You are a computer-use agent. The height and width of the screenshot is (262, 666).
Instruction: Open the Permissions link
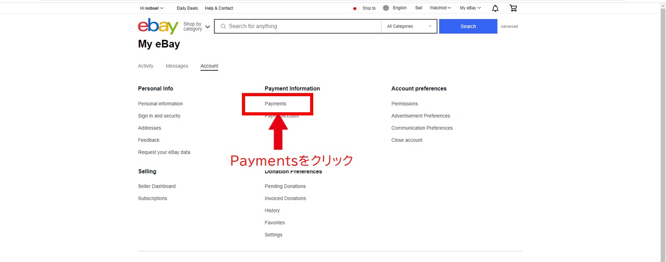coord(405,104)
